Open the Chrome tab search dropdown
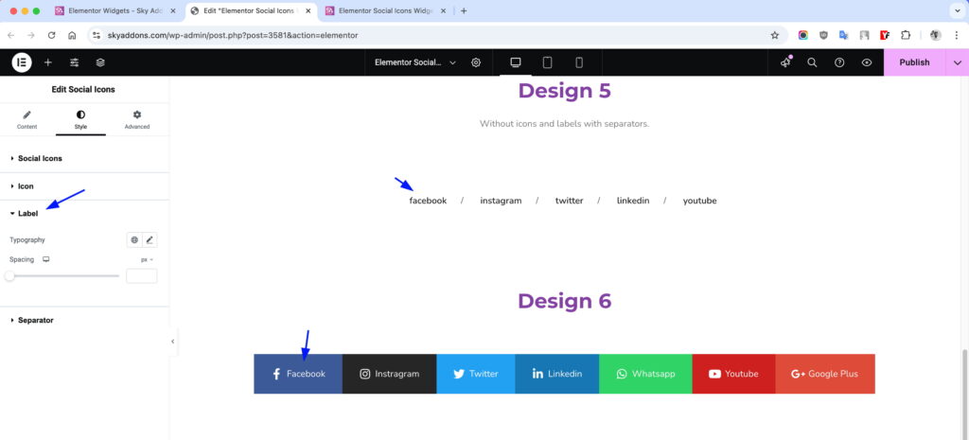Screen dimensions: 969x440 pyautogui.click(x=956, y=10)
